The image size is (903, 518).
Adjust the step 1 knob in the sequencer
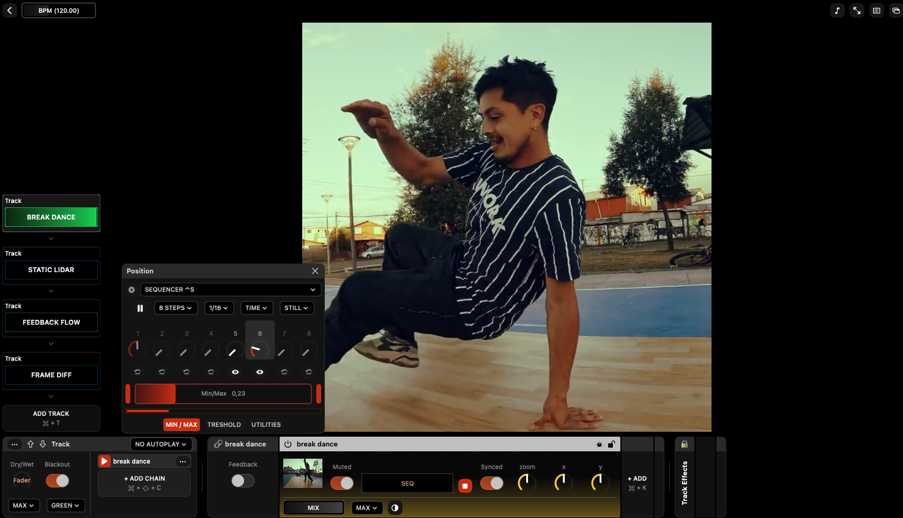tap(137, 349)
